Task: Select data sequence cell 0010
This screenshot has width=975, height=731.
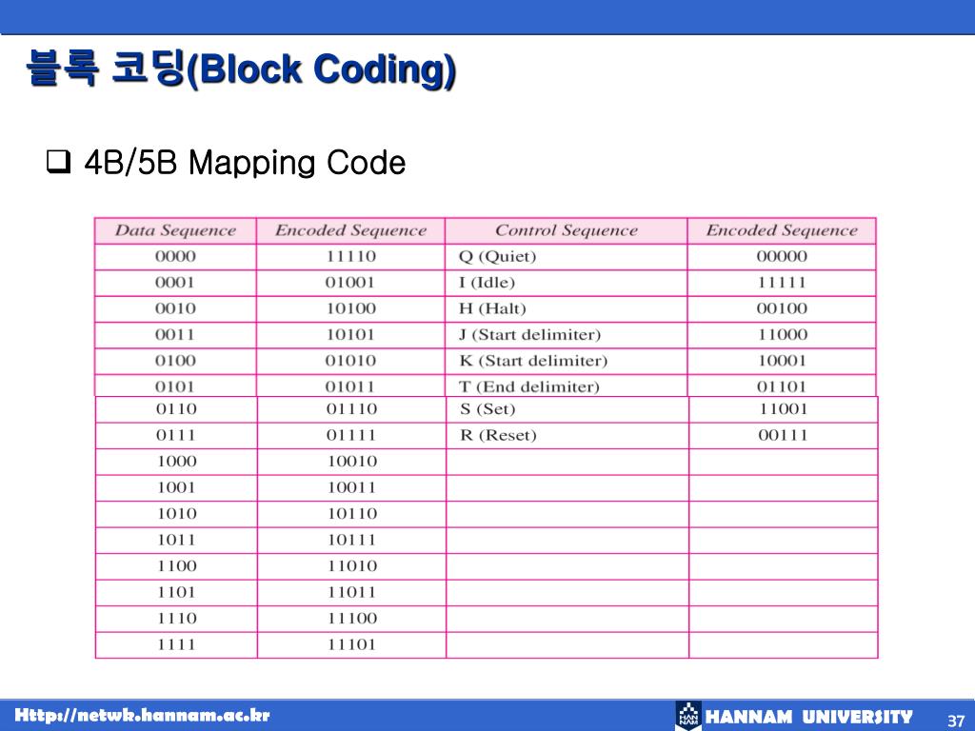Action: (x=175, y=308)
